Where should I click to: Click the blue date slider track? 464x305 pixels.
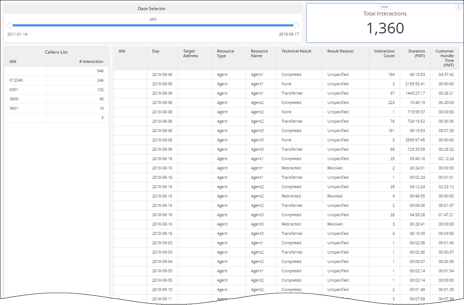click(153, 26)
